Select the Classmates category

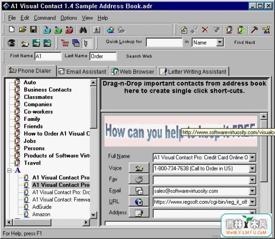click(x=38, y=97)
